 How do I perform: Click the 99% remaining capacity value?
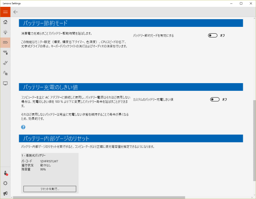[43, 170]
